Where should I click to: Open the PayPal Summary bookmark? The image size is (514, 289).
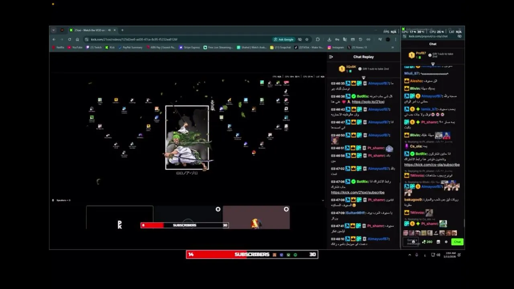click(131, 47)
